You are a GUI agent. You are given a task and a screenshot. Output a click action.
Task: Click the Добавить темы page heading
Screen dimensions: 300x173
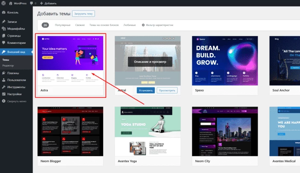[x=54, y=14]
